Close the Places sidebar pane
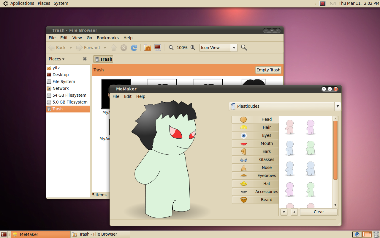 (x=85, y=59)
